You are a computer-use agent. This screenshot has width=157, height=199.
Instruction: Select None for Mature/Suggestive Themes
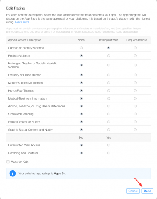[81, 83]
